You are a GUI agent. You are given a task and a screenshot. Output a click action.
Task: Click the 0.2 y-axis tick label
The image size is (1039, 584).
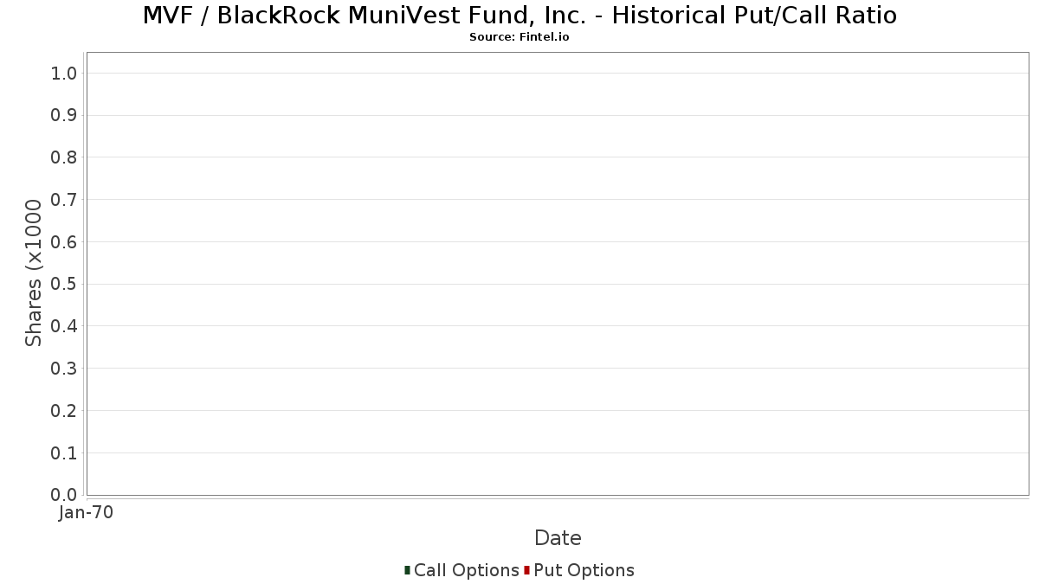(65, 411)
